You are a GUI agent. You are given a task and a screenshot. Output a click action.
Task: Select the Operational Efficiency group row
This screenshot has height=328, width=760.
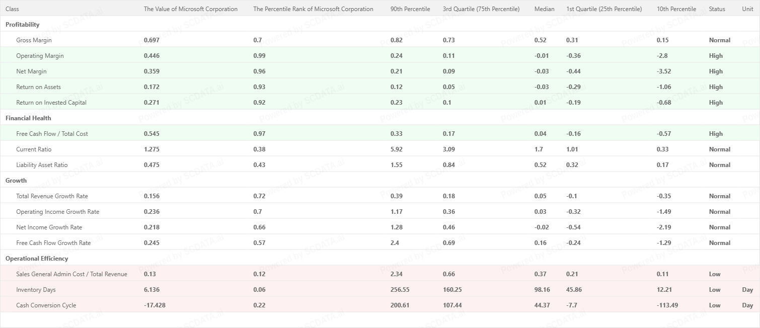click(x=37, y=259)
